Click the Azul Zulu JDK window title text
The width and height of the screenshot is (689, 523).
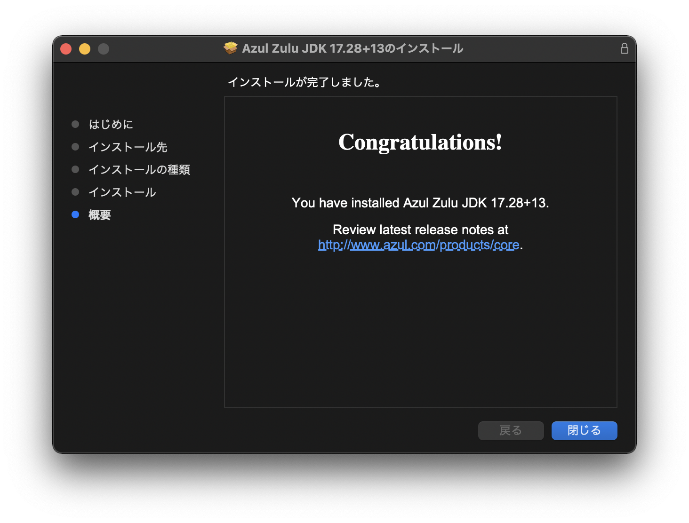[353, 48]
